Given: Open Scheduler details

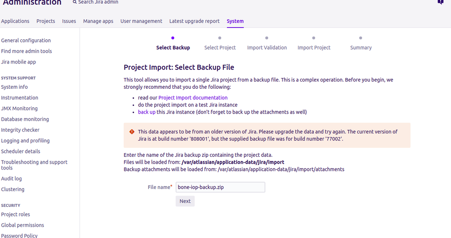Looking at the screenshot, I should coord(21,151).
